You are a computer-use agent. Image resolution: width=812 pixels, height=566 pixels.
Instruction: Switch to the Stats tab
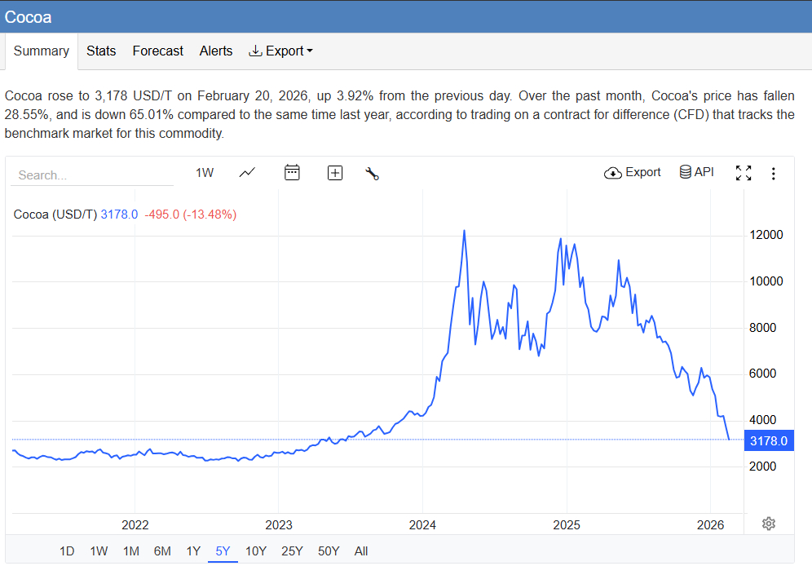pos(101,51)
